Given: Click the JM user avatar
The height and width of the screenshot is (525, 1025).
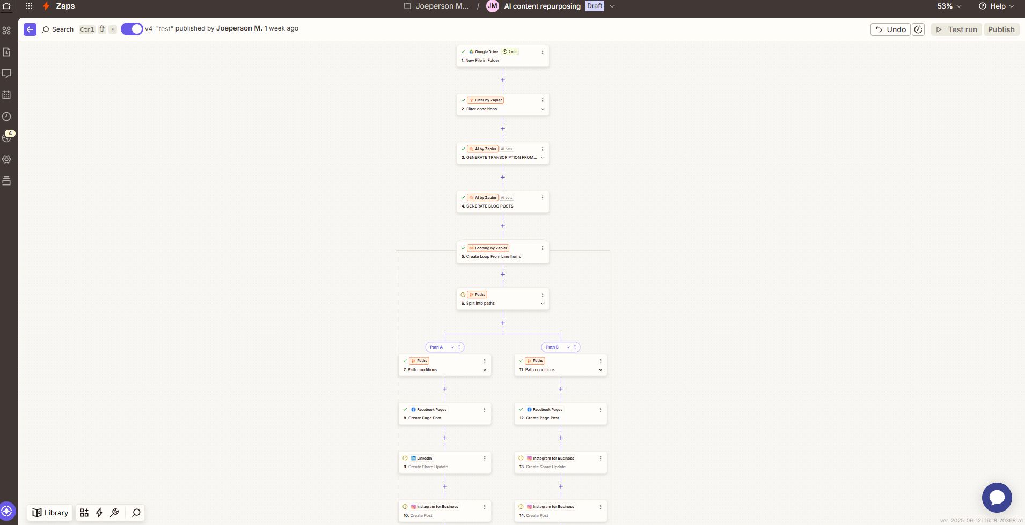Looking at the screenshot, I should pos(492,6).
